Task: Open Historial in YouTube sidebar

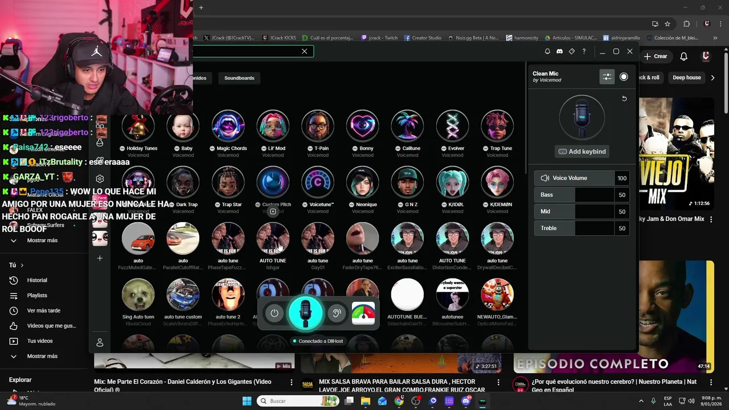Action: coord(38,280)
